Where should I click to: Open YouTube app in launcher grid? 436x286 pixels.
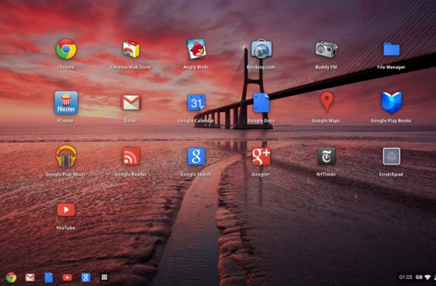(66, 210)
